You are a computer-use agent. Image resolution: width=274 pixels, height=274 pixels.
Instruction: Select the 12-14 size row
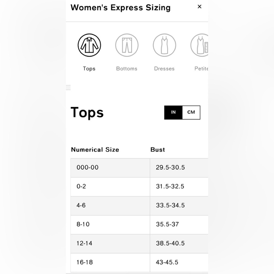pos(139,244)
